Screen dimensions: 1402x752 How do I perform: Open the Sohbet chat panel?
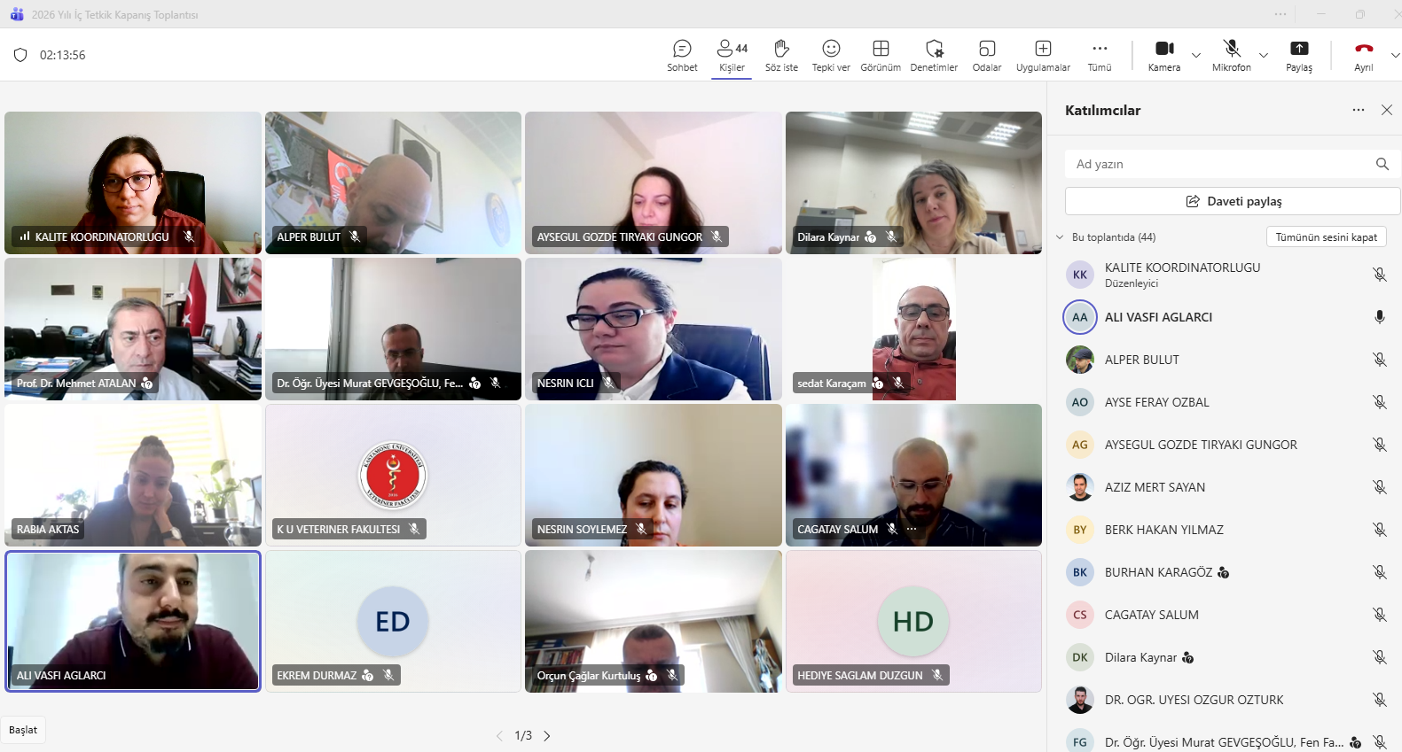click(x=682, y=55)
